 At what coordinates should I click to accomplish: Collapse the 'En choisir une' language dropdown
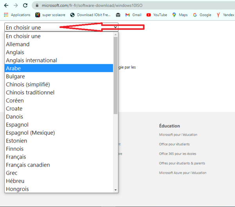(61, 27)
